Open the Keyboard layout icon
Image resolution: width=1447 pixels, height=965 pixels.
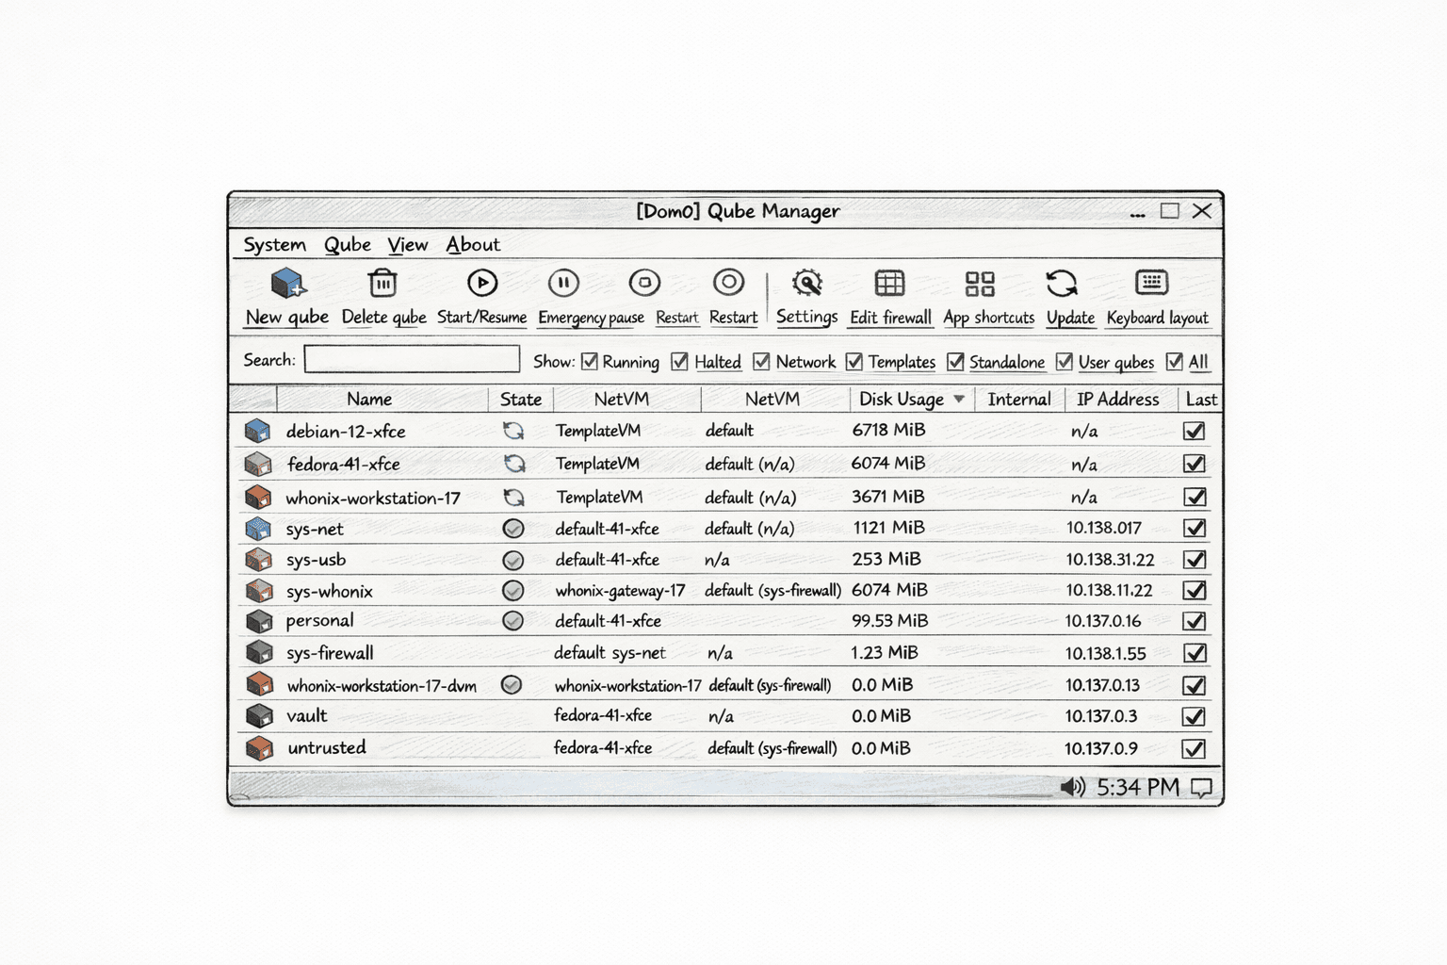pyautogui.click(x=1151, y=282)
